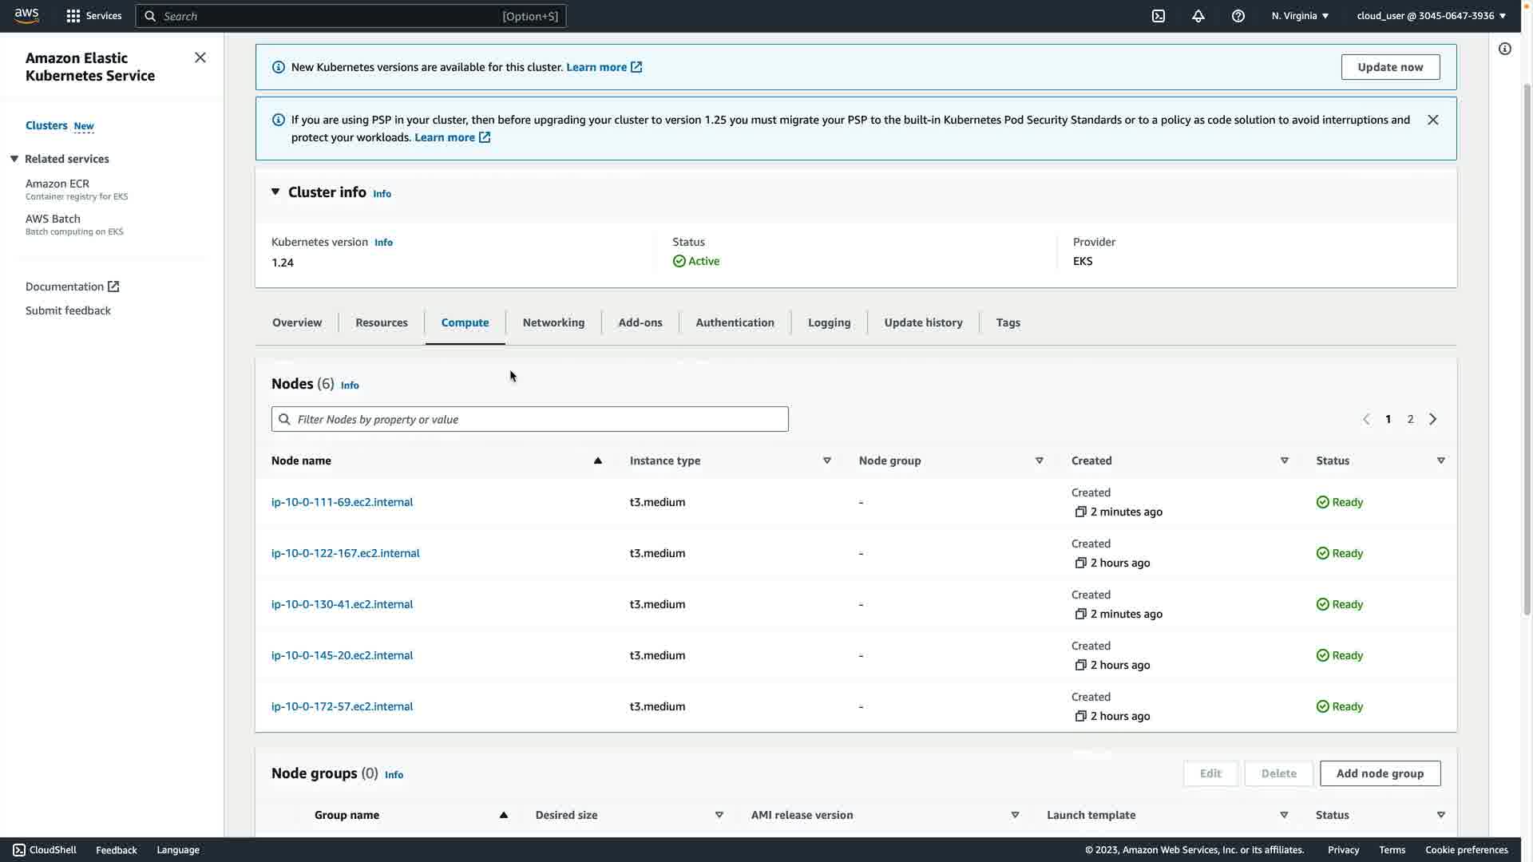This screenshot has height=862, width=1533.
Task: Switch to the Add-ons tab
Action: coord(640,322)
